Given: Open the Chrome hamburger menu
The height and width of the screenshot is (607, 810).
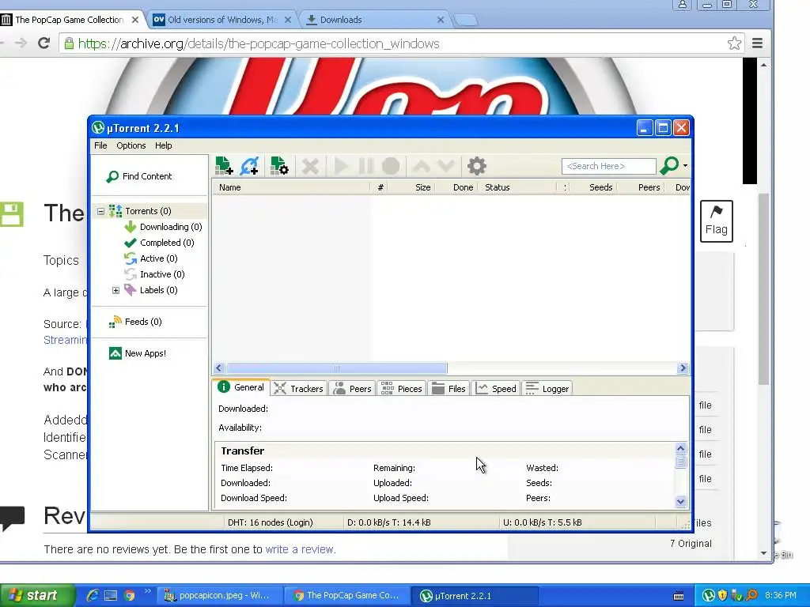Looking at the screenshot, I should (757, 43).
